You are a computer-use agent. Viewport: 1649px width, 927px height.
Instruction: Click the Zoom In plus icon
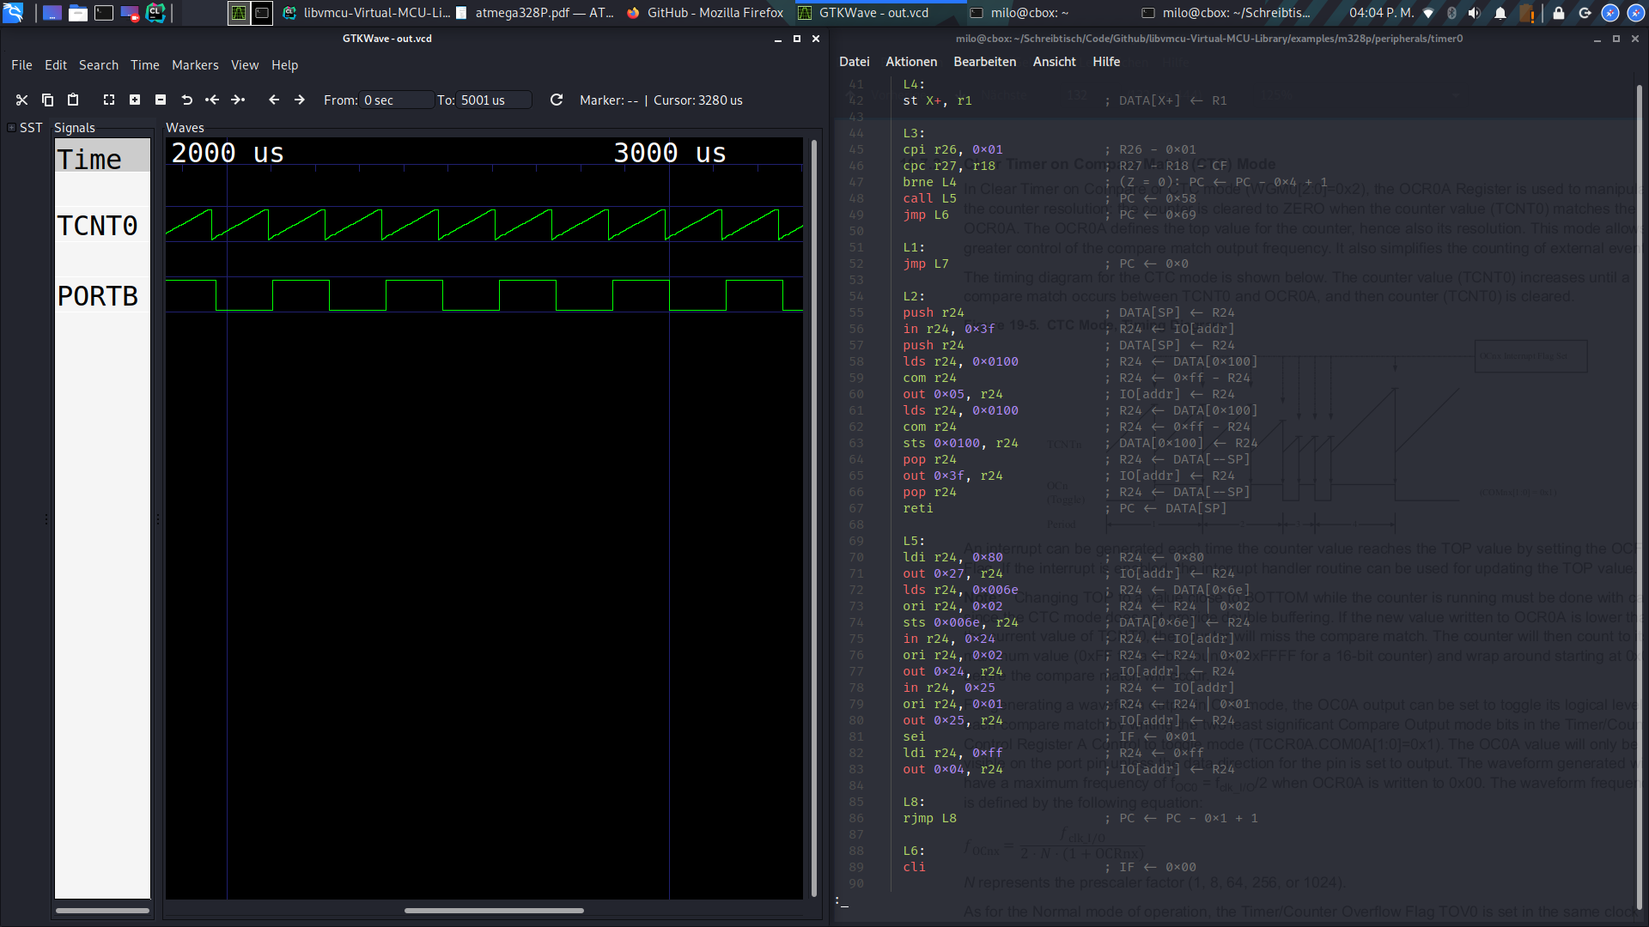pos(135,100)
